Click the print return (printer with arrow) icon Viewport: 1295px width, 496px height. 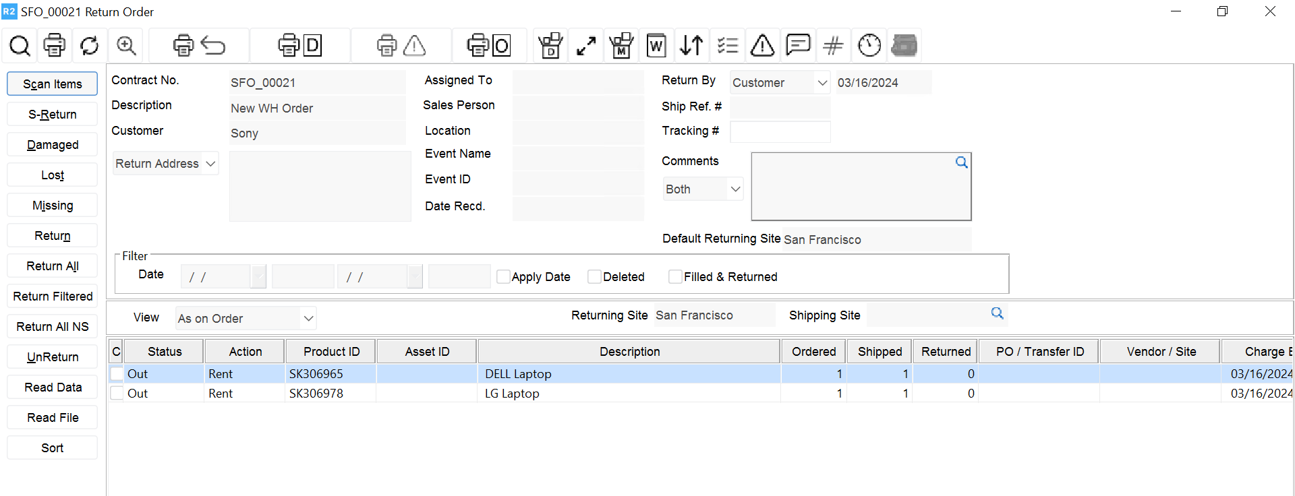pyautogui.click(x=198, y=46)
